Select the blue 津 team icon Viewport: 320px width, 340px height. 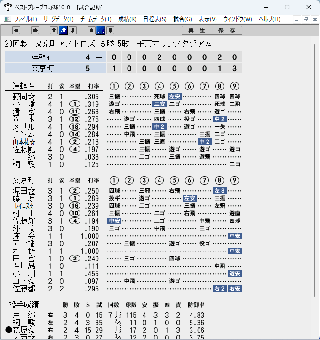(63, 31)
